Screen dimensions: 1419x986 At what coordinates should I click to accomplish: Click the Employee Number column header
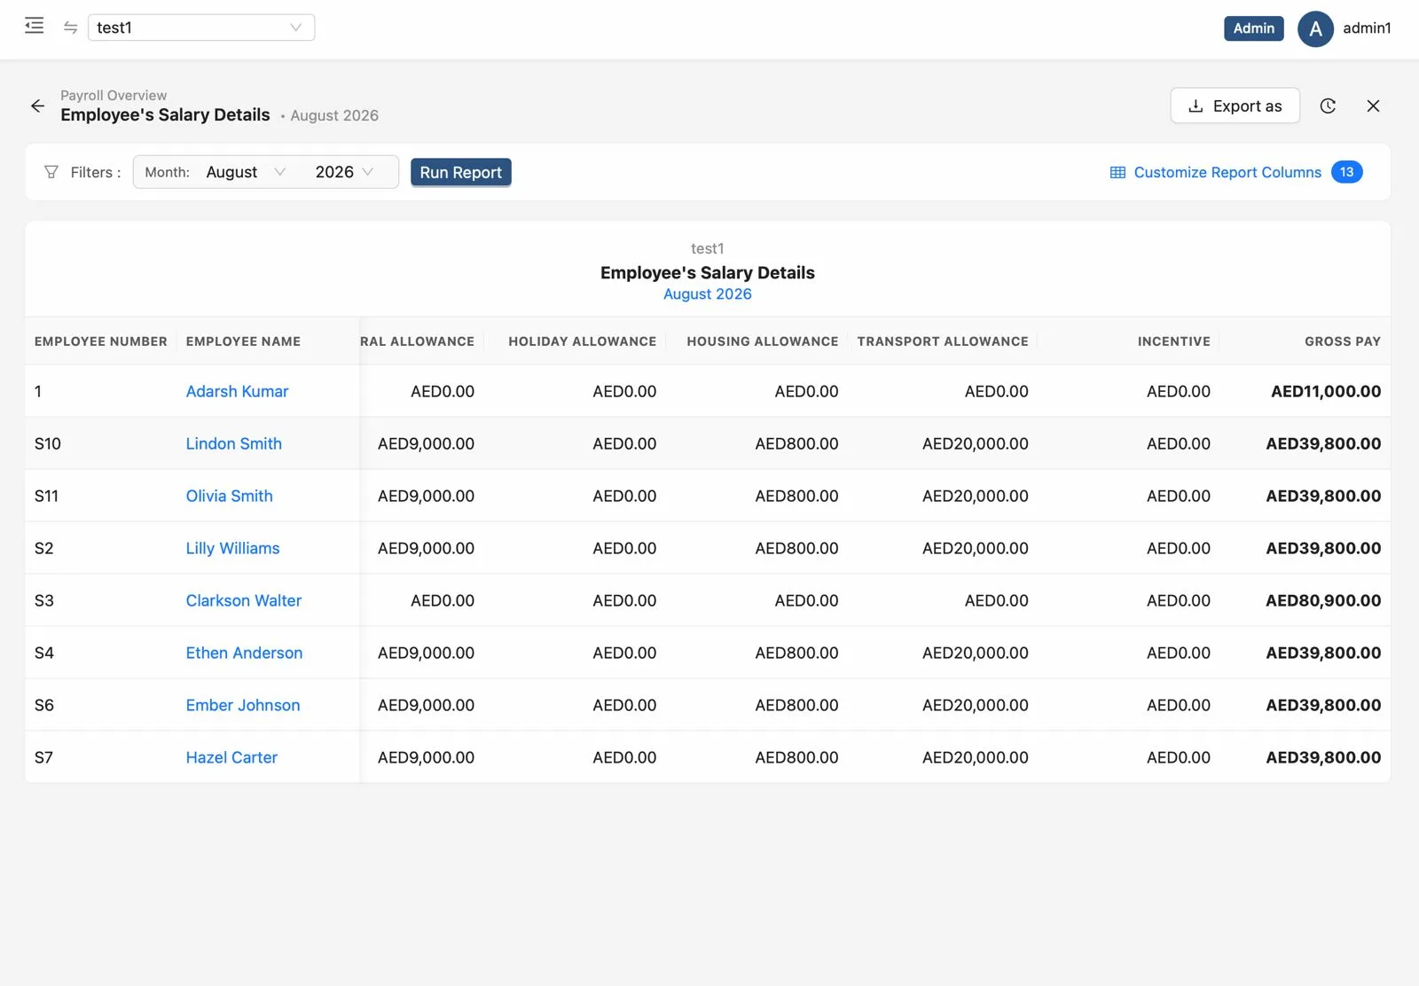pyautogui.click(x=101, y=341)
